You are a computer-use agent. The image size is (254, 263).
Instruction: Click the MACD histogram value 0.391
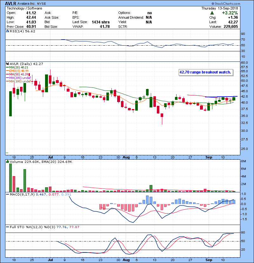pos(66,195)
